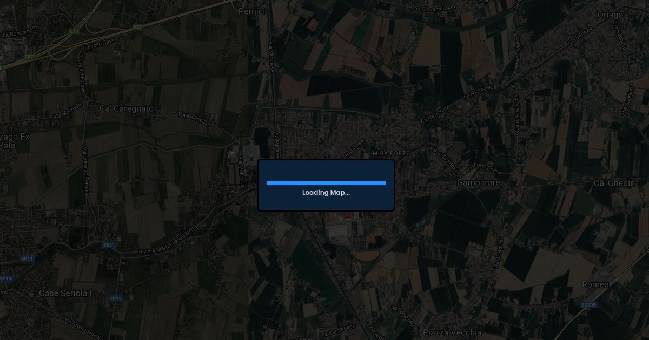Click the Oriago town label
649x340 pixels.
point(610,15)
